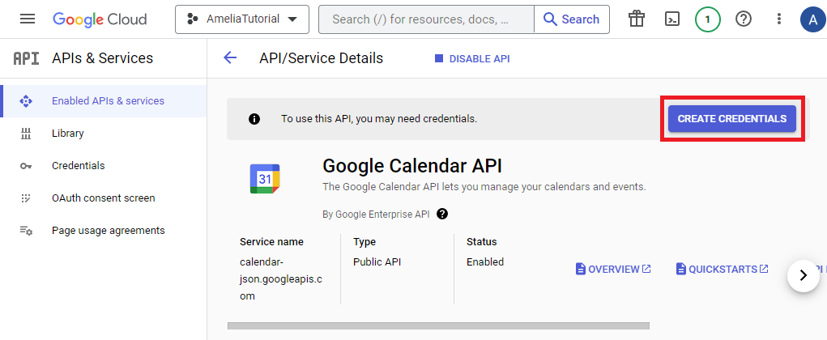The height and width of the screenshot is (340, 827).
Task: Click the Create Credentials button
Action: (731, 119)
